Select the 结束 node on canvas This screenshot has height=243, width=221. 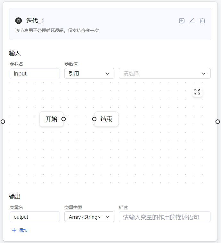[106, 119]
